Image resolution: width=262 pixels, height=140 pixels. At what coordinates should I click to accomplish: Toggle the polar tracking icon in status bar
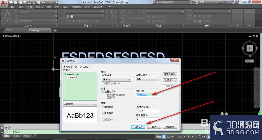click(181, 137)
